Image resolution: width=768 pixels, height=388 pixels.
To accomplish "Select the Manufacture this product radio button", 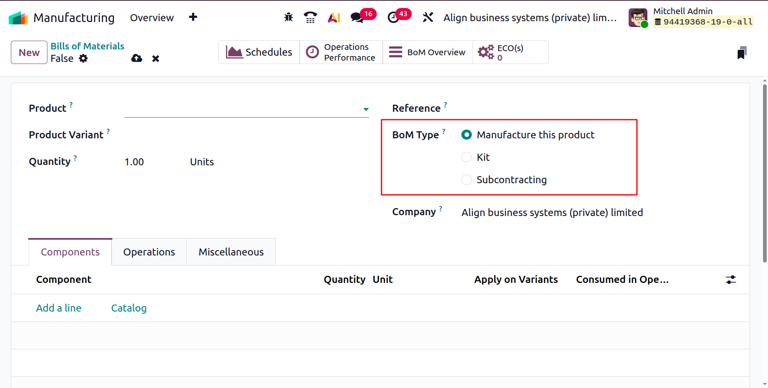I will click(467, 135).
